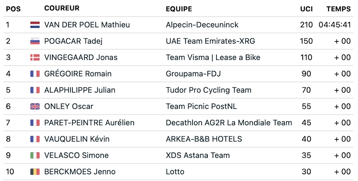Click the British flag beside Onley Oscar
The width and height of the screenshot is (358, 181).
point(35,107)
